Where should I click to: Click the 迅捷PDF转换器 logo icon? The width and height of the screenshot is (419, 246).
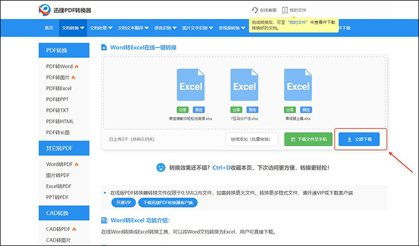[x=44, y=10]
